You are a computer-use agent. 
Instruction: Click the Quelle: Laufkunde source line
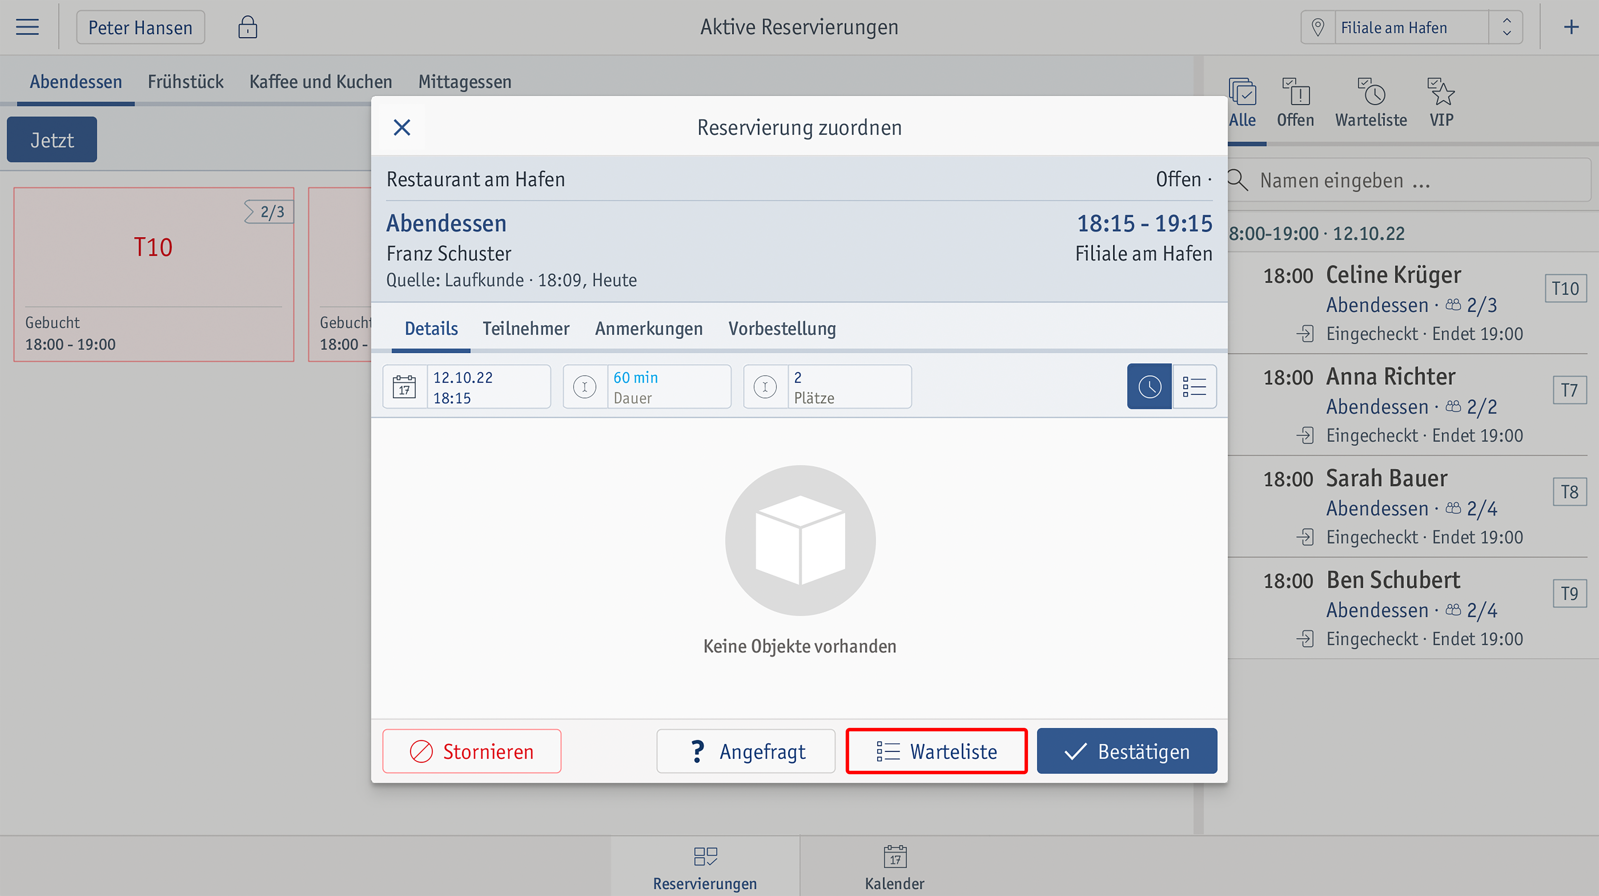click(x=512, y=280)
